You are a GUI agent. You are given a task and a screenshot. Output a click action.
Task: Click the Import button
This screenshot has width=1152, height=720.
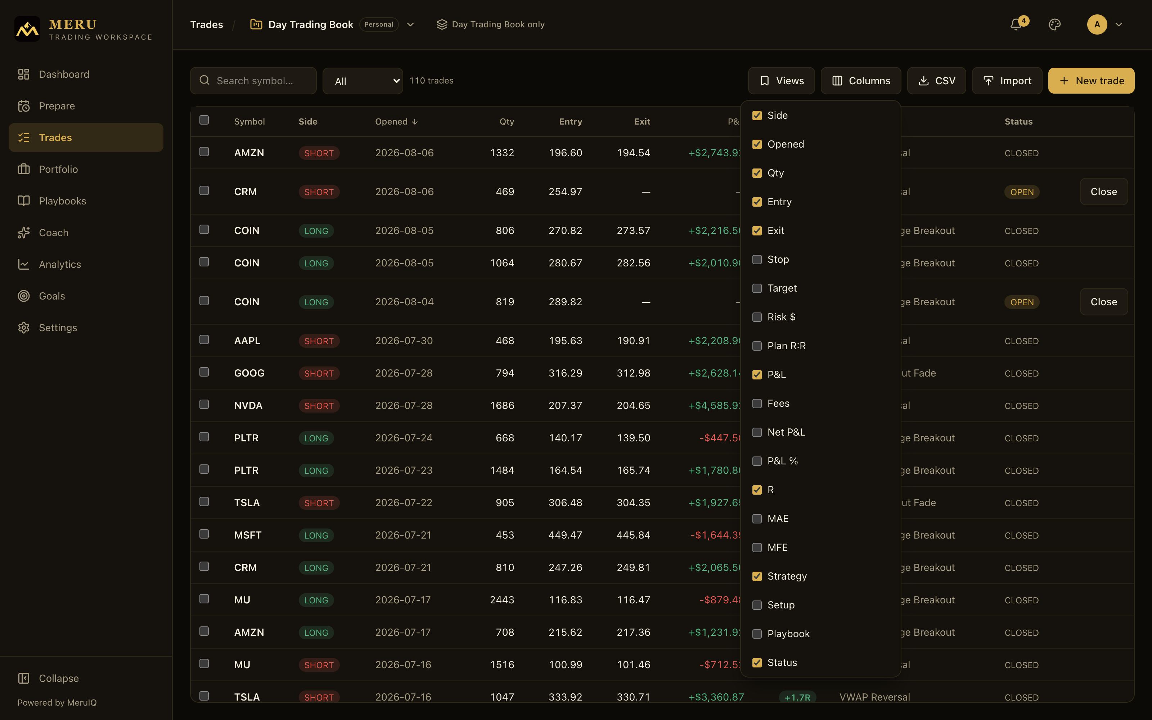click(x=1007, y=81)
